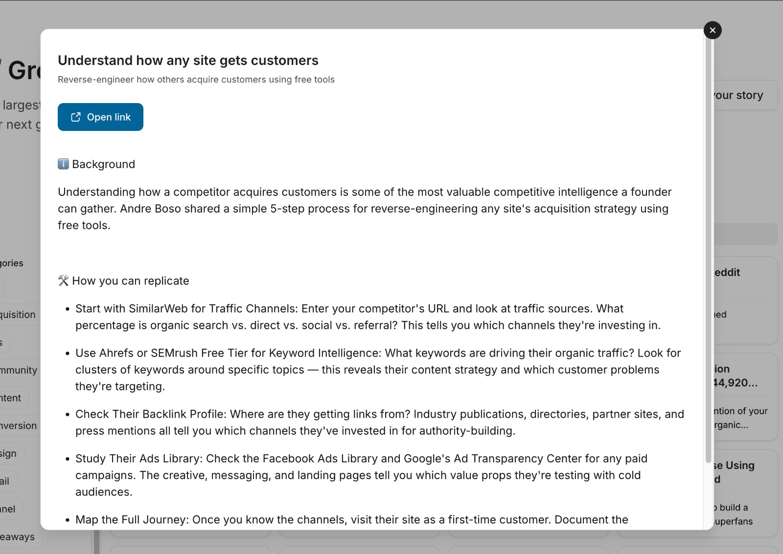Click the Open link button
783x554 pixels.
click(x=100, y=117)
